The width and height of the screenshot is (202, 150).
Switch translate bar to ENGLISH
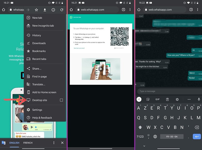14,143
